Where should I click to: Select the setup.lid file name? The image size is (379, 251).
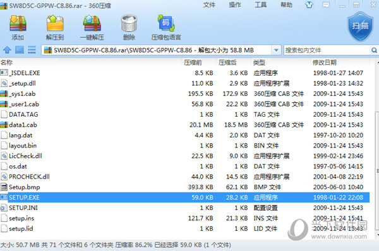21,228
